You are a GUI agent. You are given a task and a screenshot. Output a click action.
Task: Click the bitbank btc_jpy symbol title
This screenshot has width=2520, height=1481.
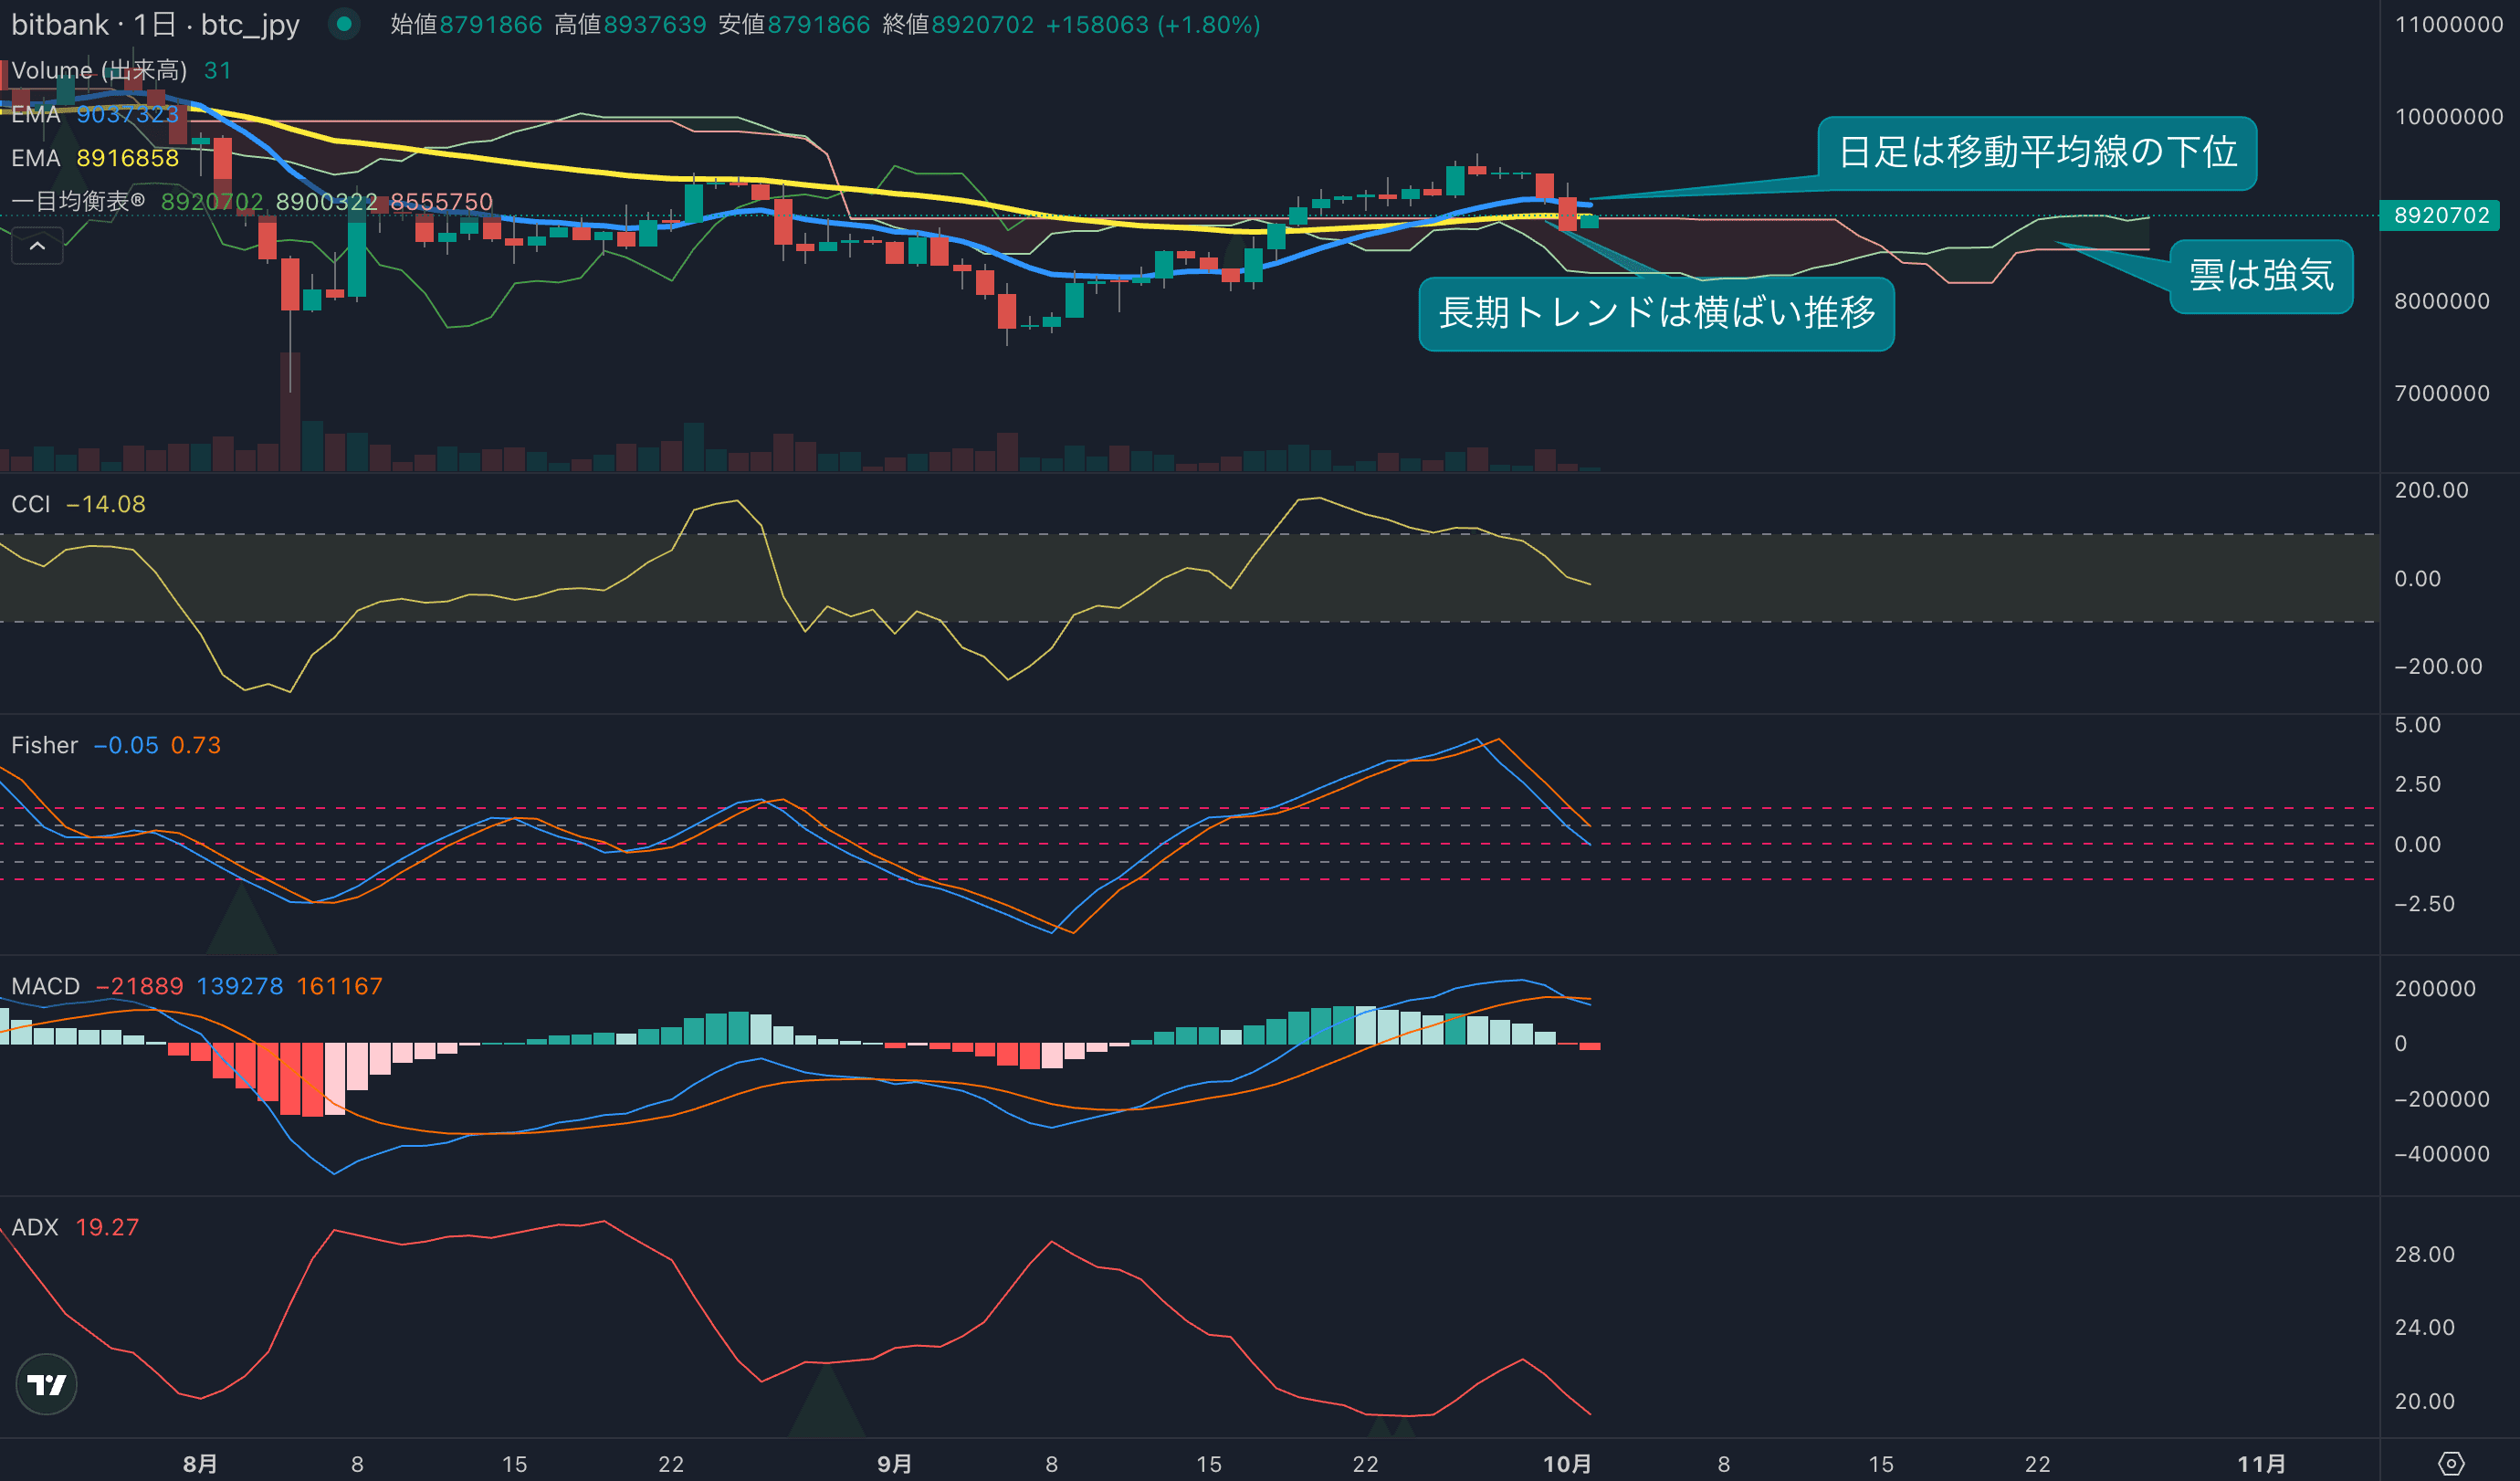pos(155,24)
